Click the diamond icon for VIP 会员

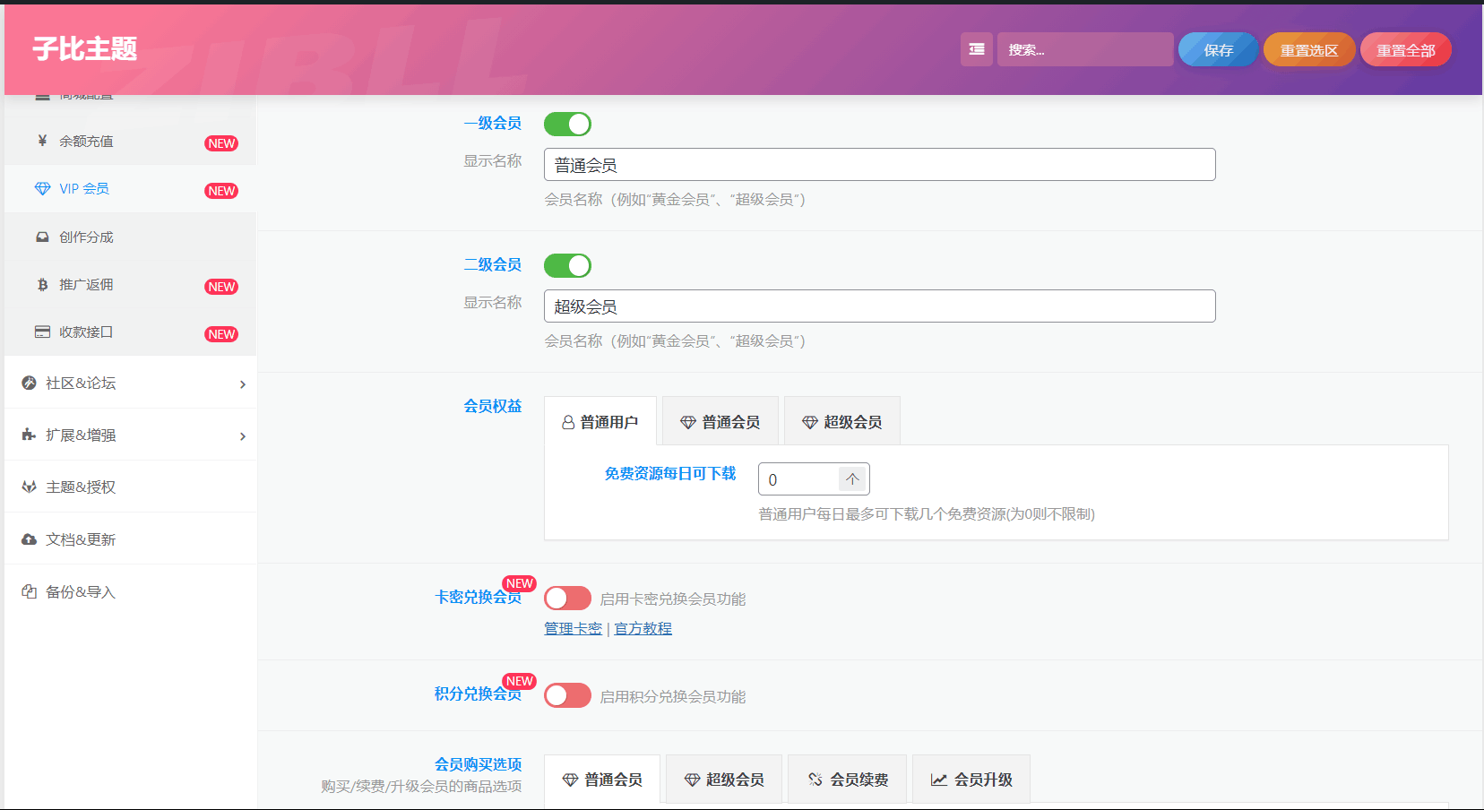(42, 188)
